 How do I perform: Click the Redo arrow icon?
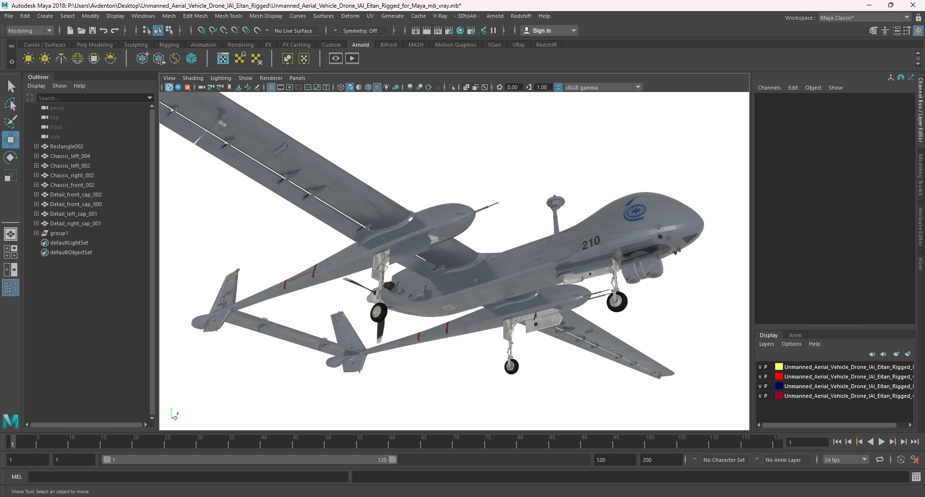click(x=115, y=30)
